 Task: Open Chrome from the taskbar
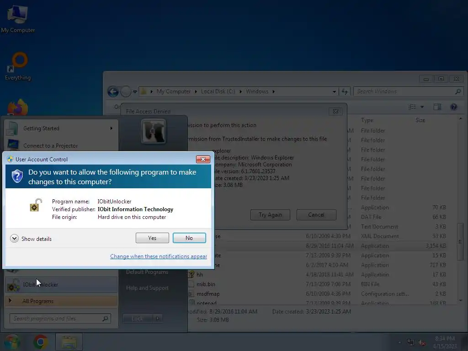pyautogui.click(x=41, y=342)
